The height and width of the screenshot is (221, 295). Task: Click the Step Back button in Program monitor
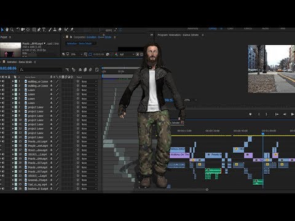coord(285,114)
